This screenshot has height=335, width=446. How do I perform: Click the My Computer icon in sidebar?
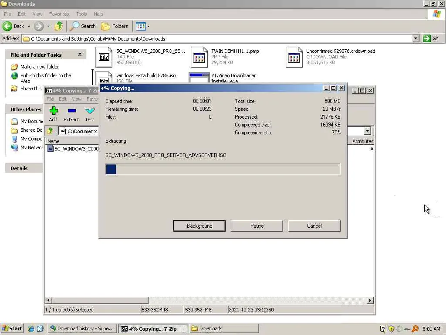click(14, 139)
